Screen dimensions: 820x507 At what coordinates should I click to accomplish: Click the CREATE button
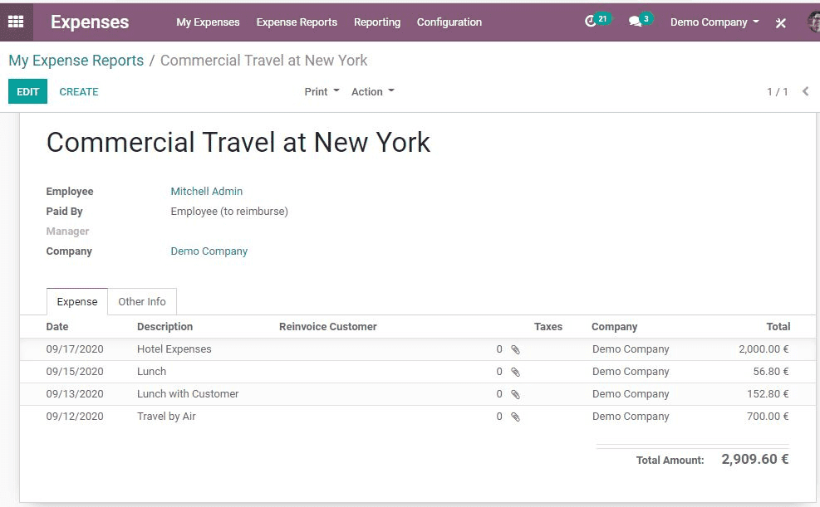point(78,91)
